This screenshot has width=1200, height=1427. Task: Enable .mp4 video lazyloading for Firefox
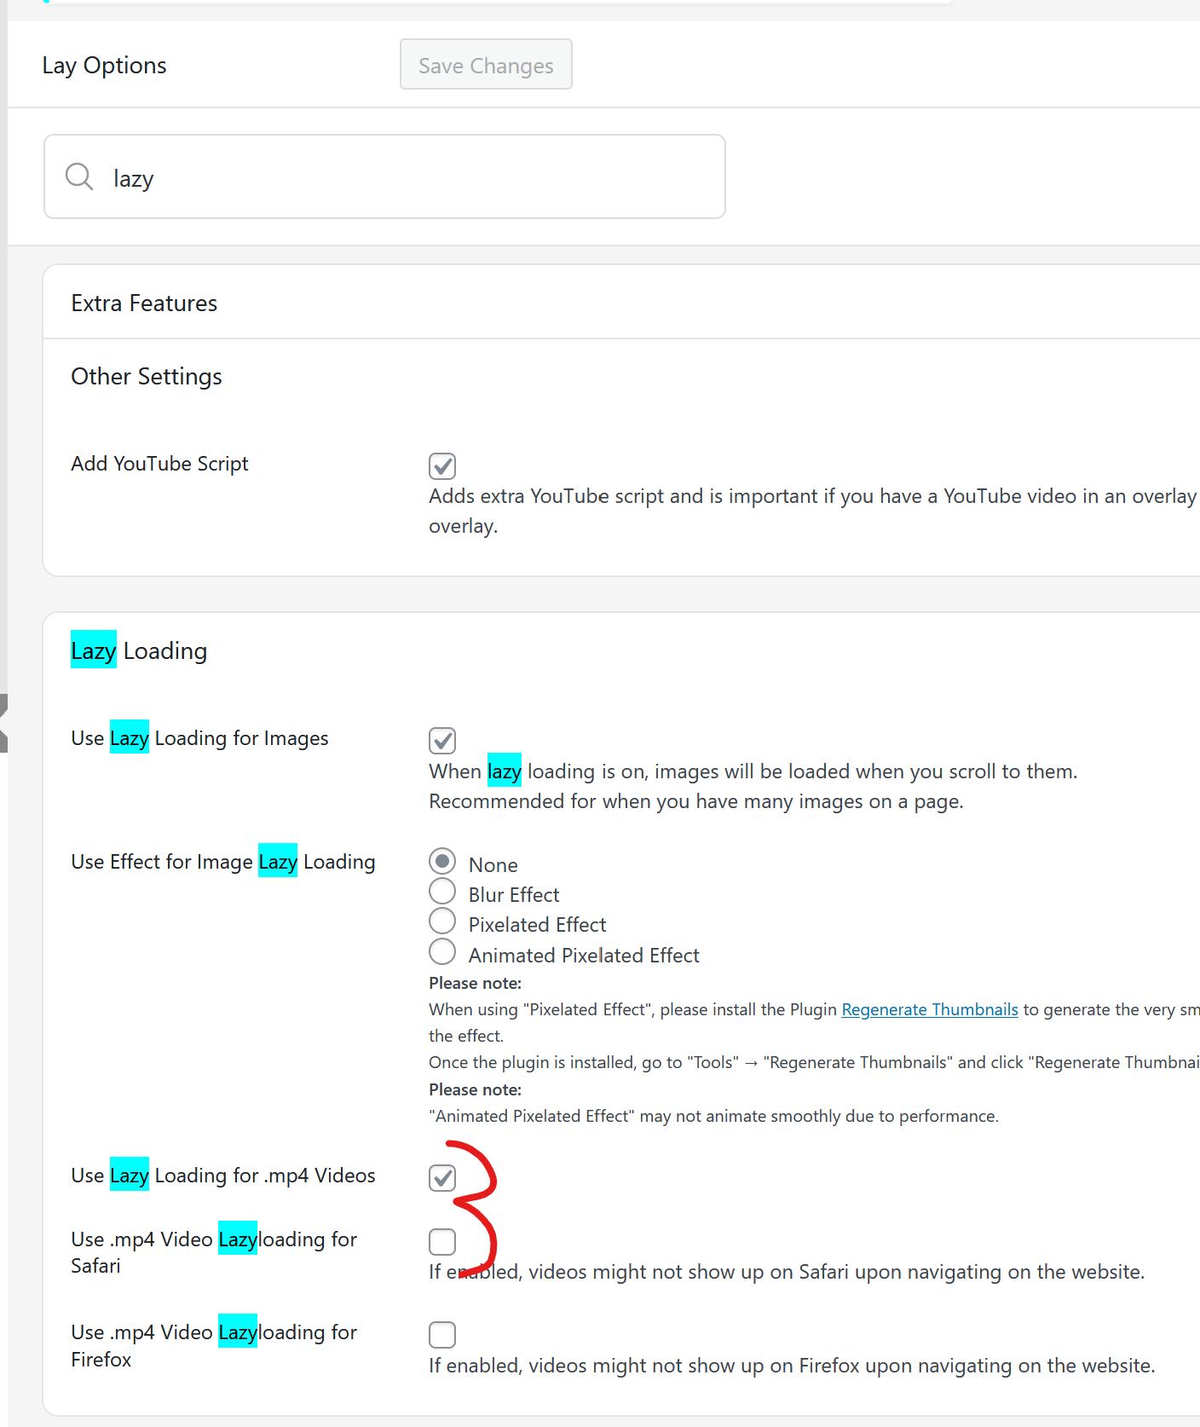(442, 1335)
